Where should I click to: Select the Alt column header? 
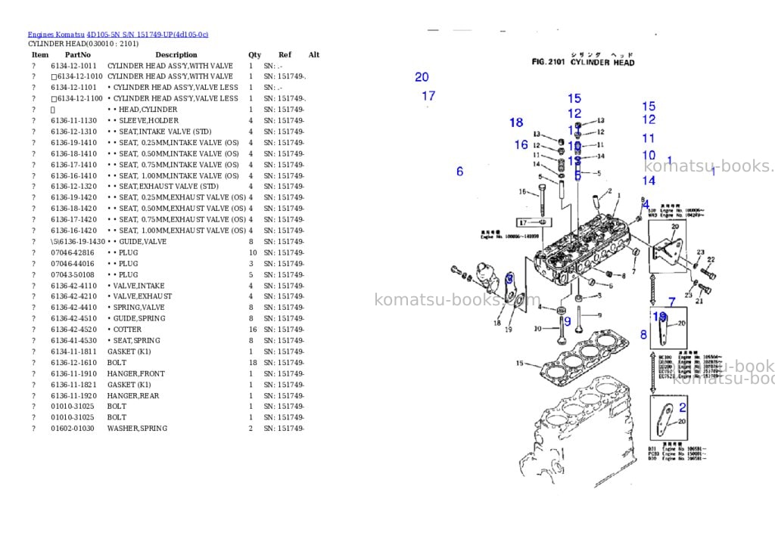pos(314,54)
